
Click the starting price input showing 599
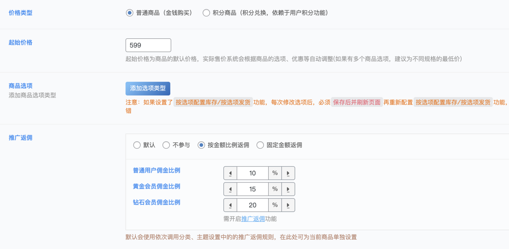[x=148, y=45]
